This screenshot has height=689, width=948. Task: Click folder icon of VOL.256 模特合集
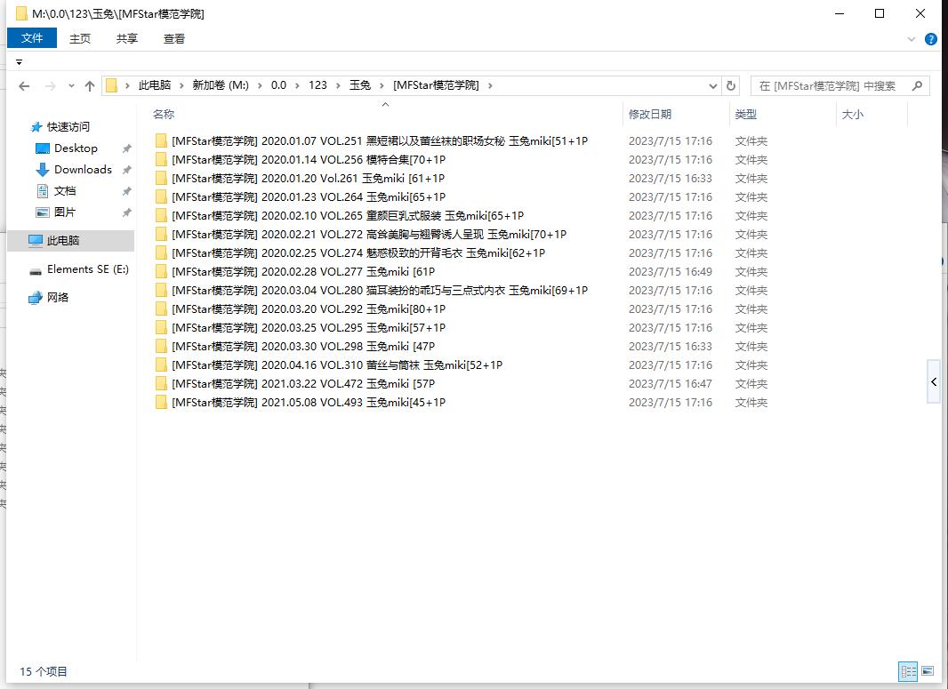(x=161, y=159)
